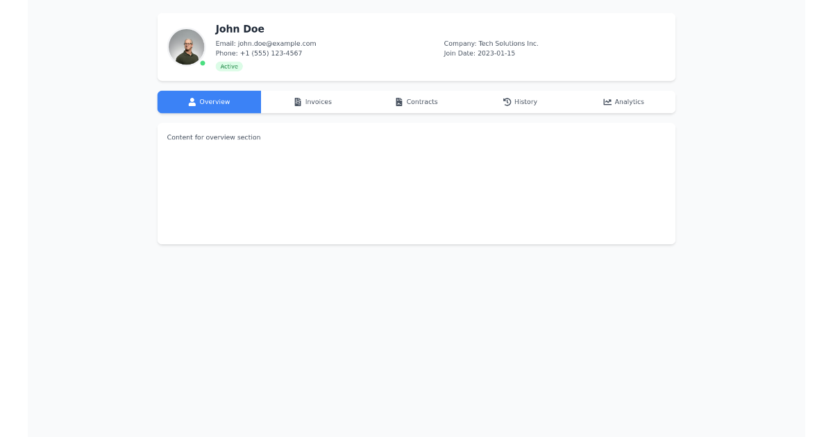This screenshot has height=437, width=833.
Task: Switch to the Invoices tab
Action: pyautogui.click(x=312, y=101)
